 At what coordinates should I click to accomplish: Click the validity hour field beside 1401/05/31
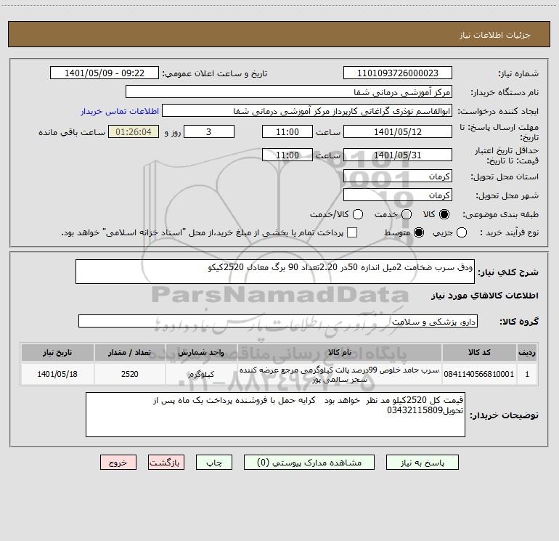pos(287,155)
